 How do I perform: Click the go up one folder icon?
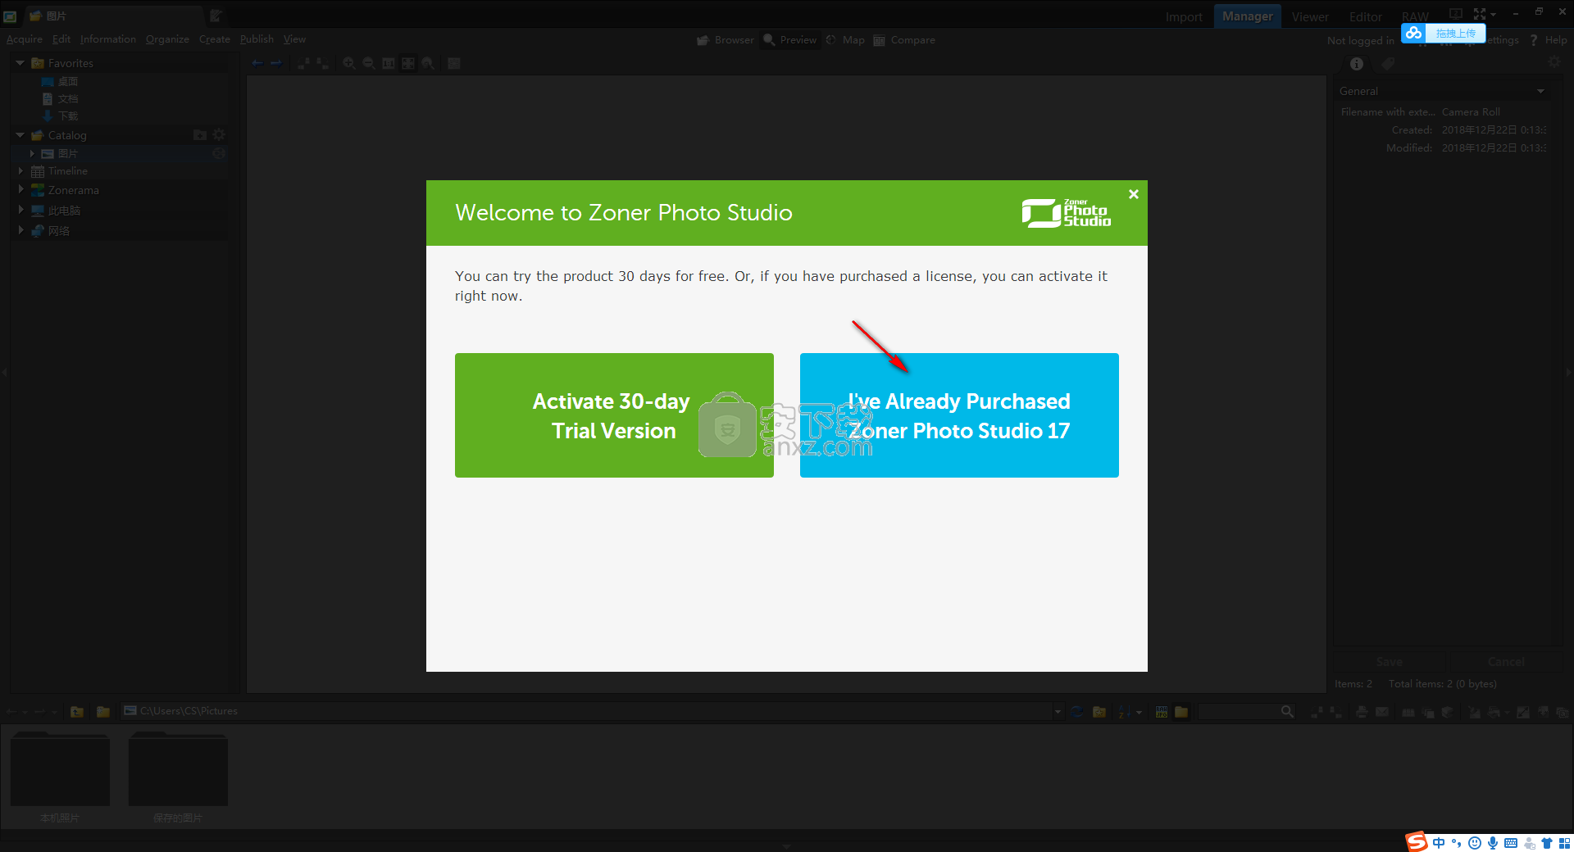[77, 712]
